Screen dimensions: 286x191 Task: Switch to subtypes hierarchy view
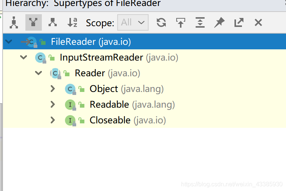point(53,23)
